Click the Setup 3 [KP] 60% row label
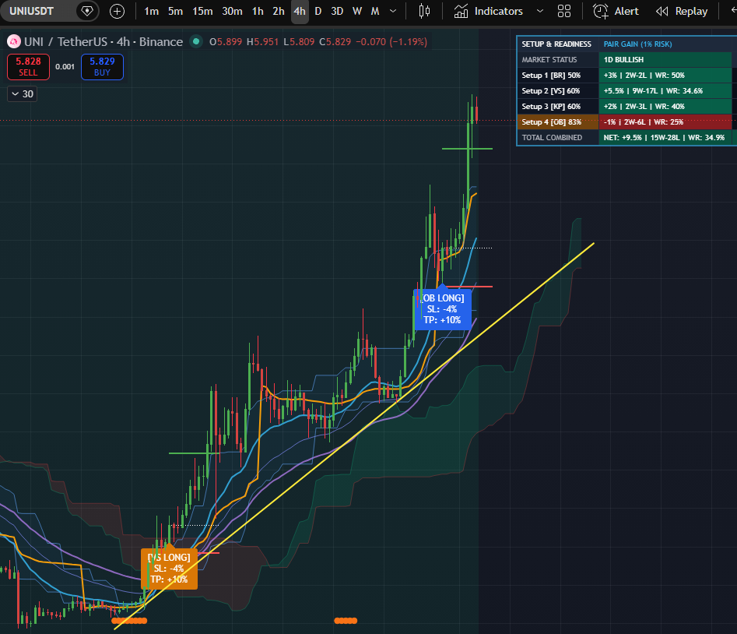The image size is (737, 634). pos(557,106)
